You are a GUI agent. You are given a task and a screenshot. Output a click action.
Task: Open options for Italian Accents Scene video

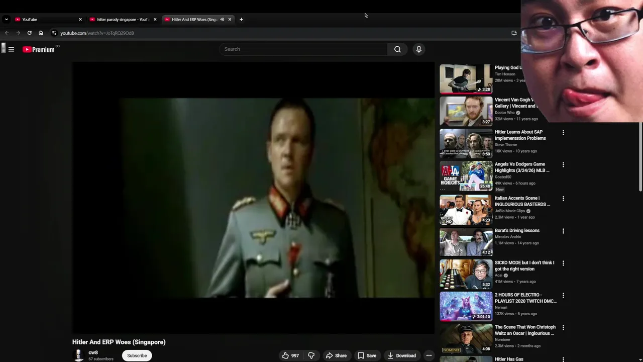[x=563, y=199]
